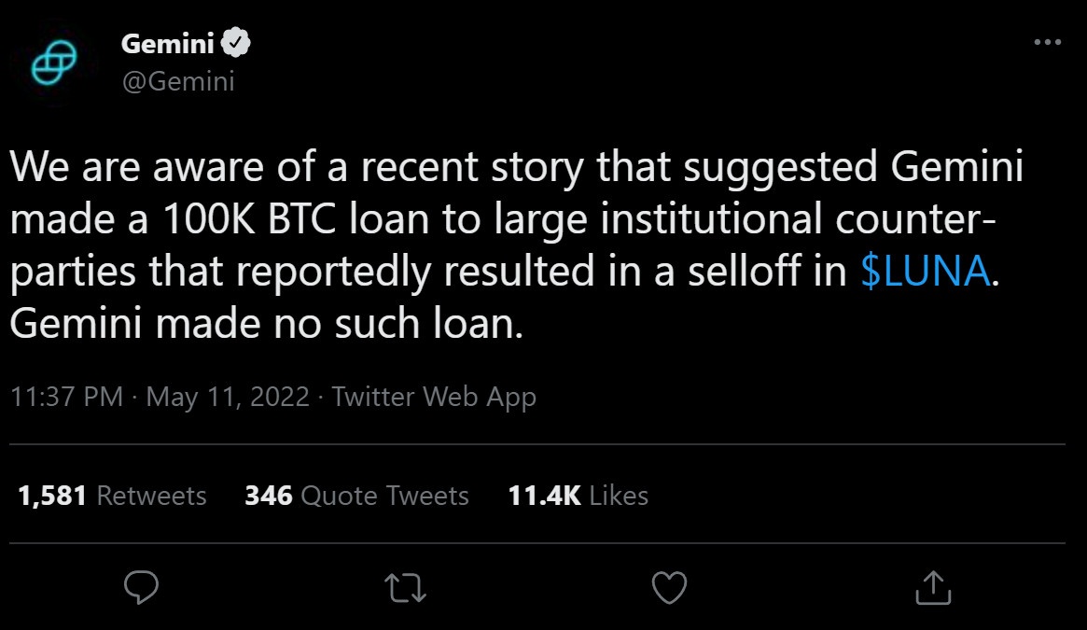This screenshot has width=1087, height=630.
Task: Click the 11:37 PM timestamp
Action: click(66, 397)
